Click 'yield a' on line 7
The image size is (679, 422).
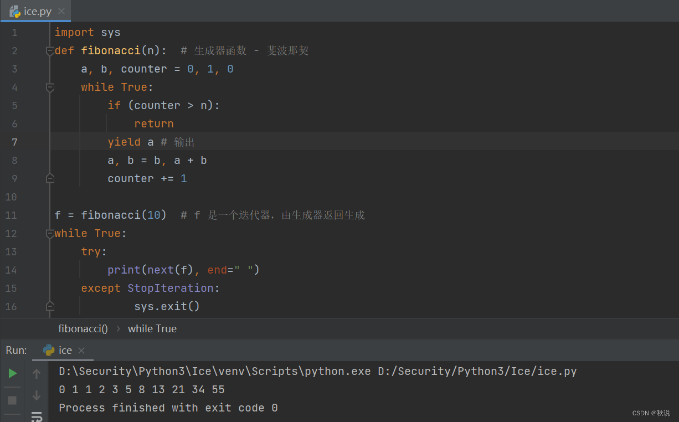click(x=131, y=142)
